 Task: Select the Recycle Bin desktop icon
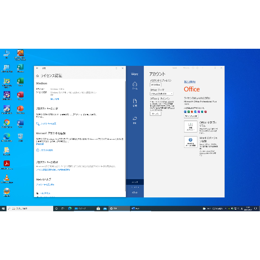click(x=20, y=137)
